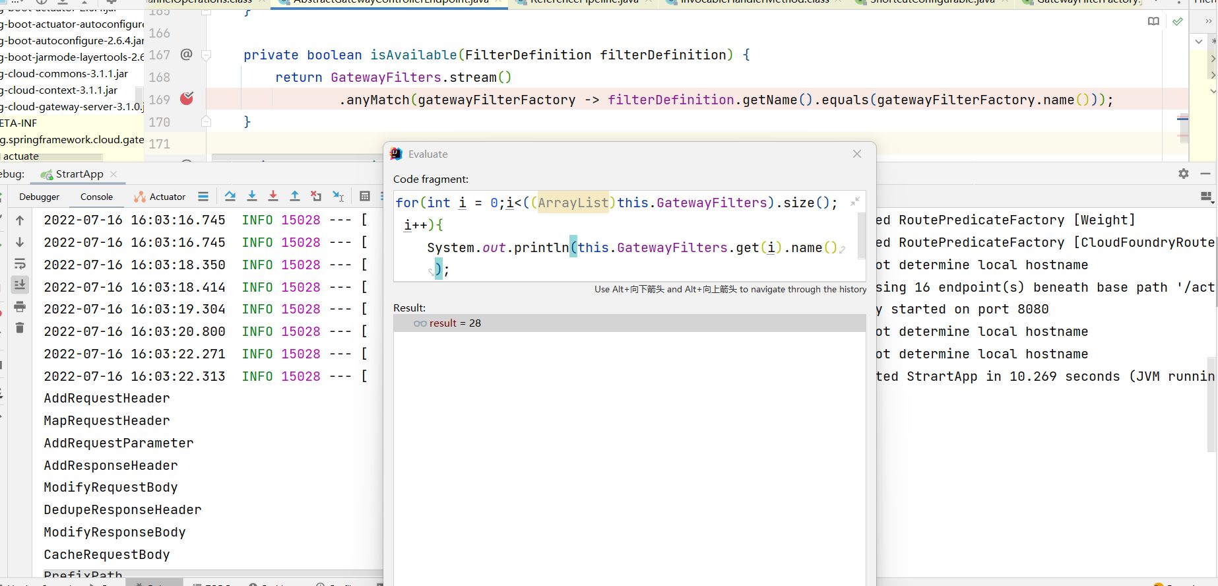Click the Evaluate code editor vertical scrollbar
The height and width of the screenshot is (586, 1218).
pyautogui.click(x=861, y=236)
